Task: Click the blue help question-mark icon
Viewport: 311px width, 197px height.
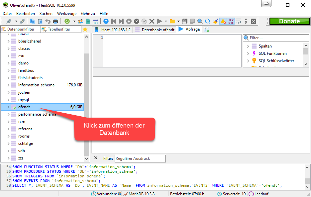Action: [x=106, y=21]
